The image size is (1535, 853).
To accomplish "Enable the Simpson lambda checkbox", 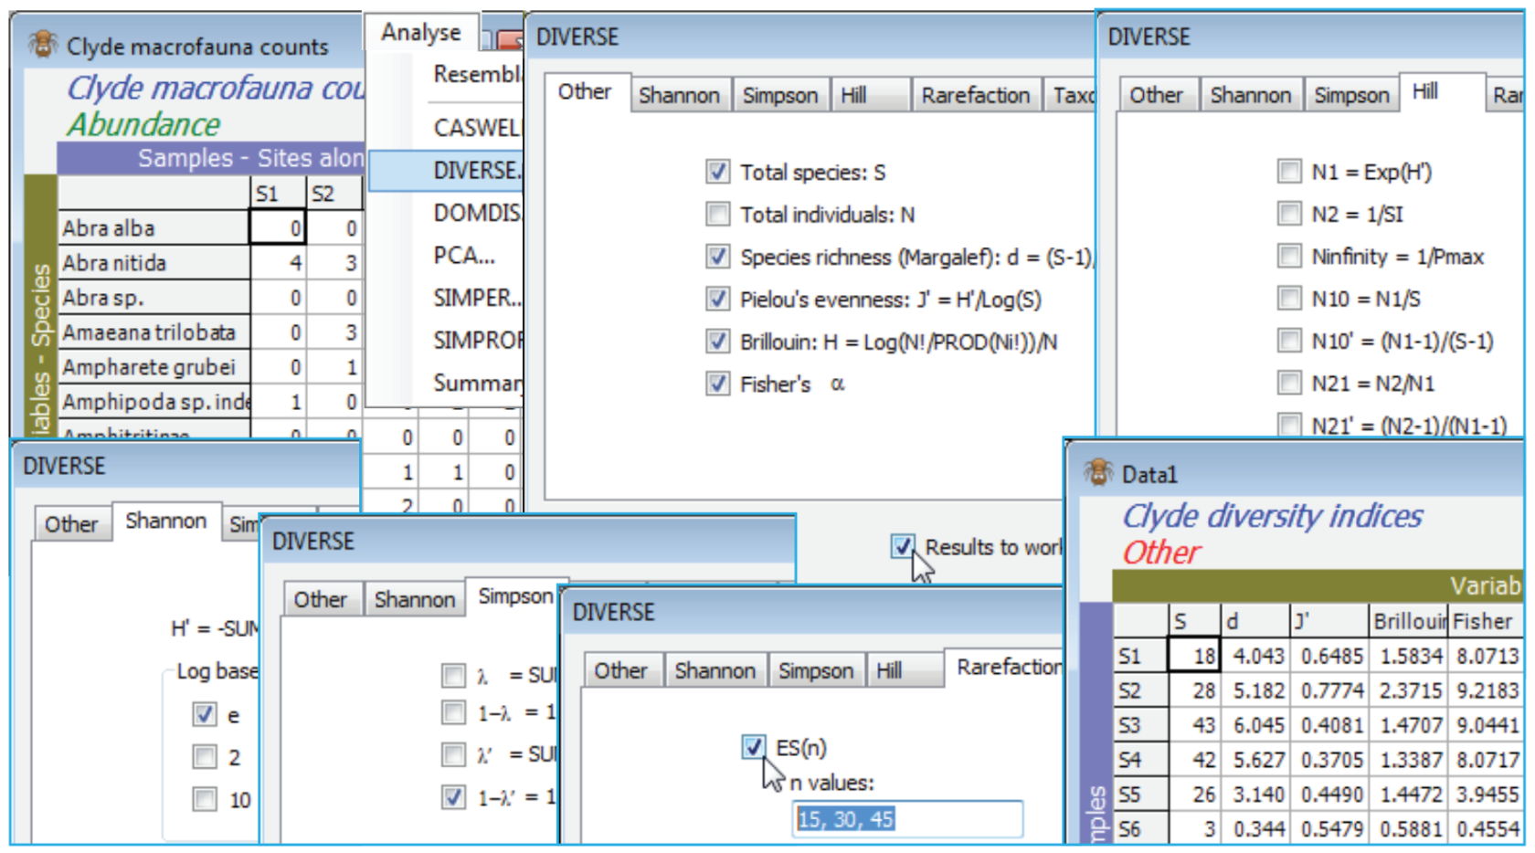I will point(453,675).
